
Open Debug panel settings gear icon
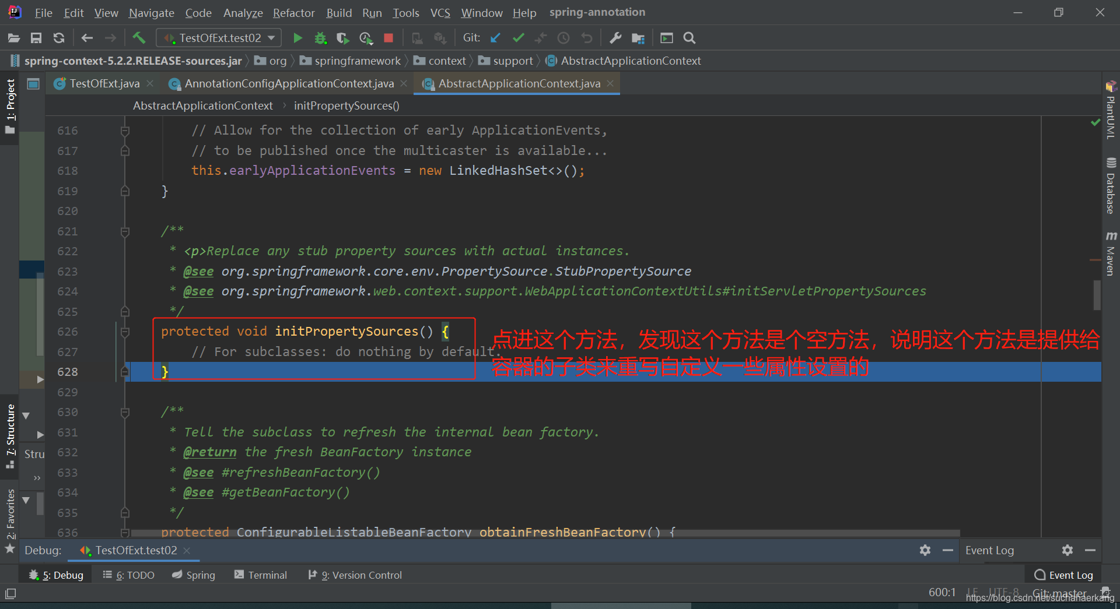click(925, 550)
